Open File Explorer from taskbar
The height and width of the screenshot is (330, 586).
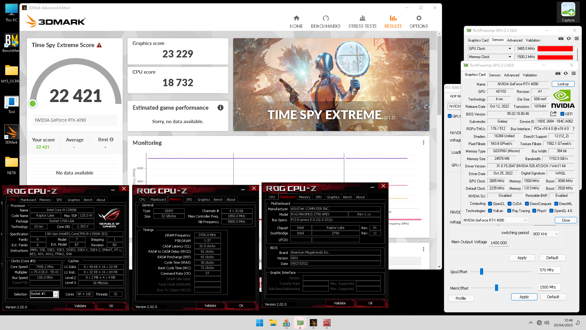click(273, 323)
